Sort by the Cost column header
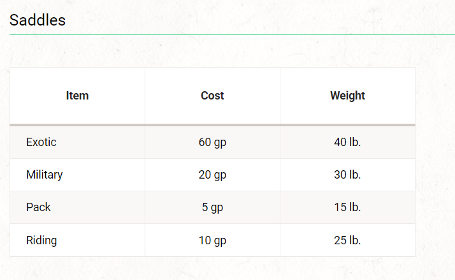 (212, 96)
